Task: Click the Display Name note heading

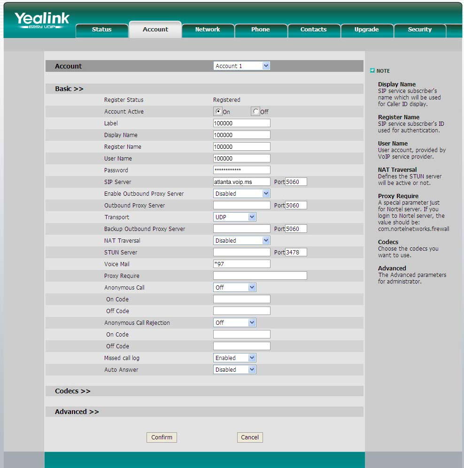Action: click(397, 84)
